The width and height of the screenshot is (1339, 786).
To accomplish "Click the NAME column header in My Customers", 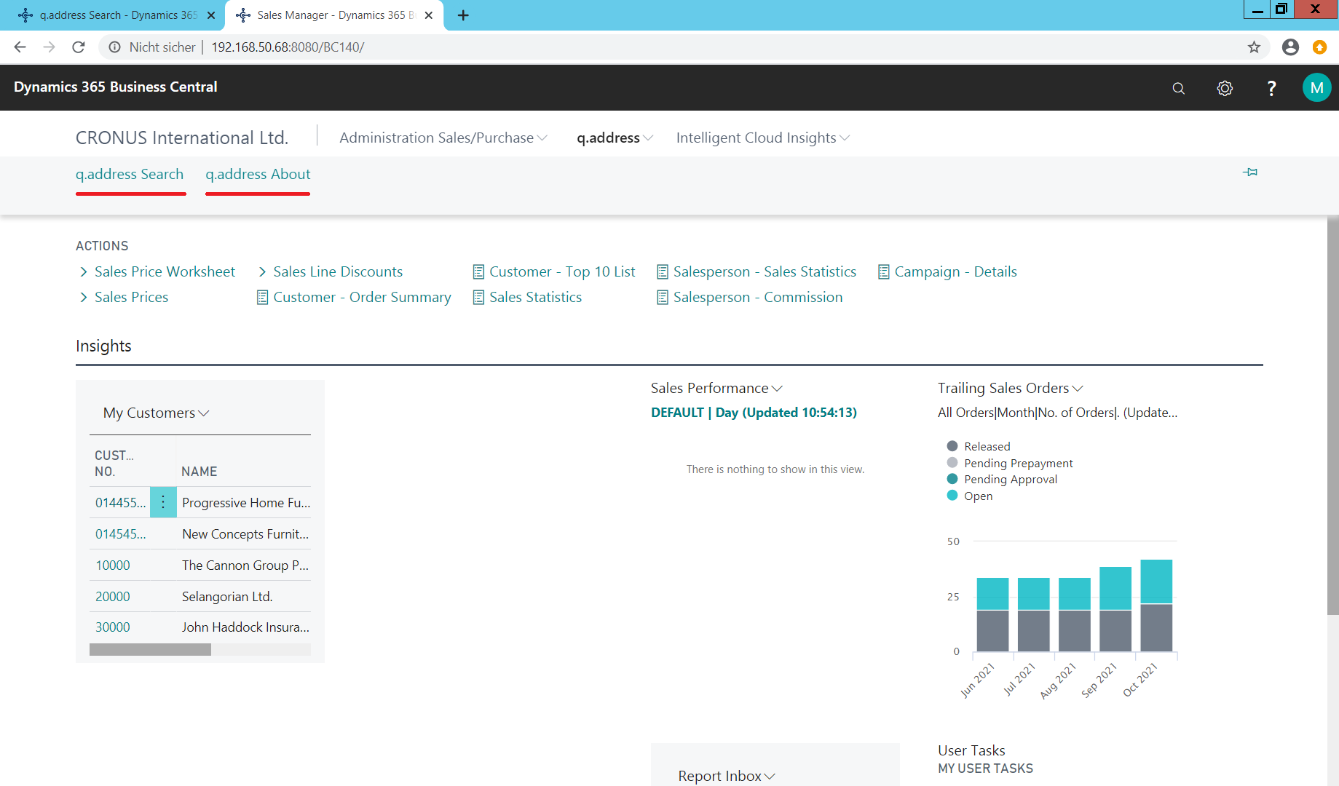I will tap(200, 472).
